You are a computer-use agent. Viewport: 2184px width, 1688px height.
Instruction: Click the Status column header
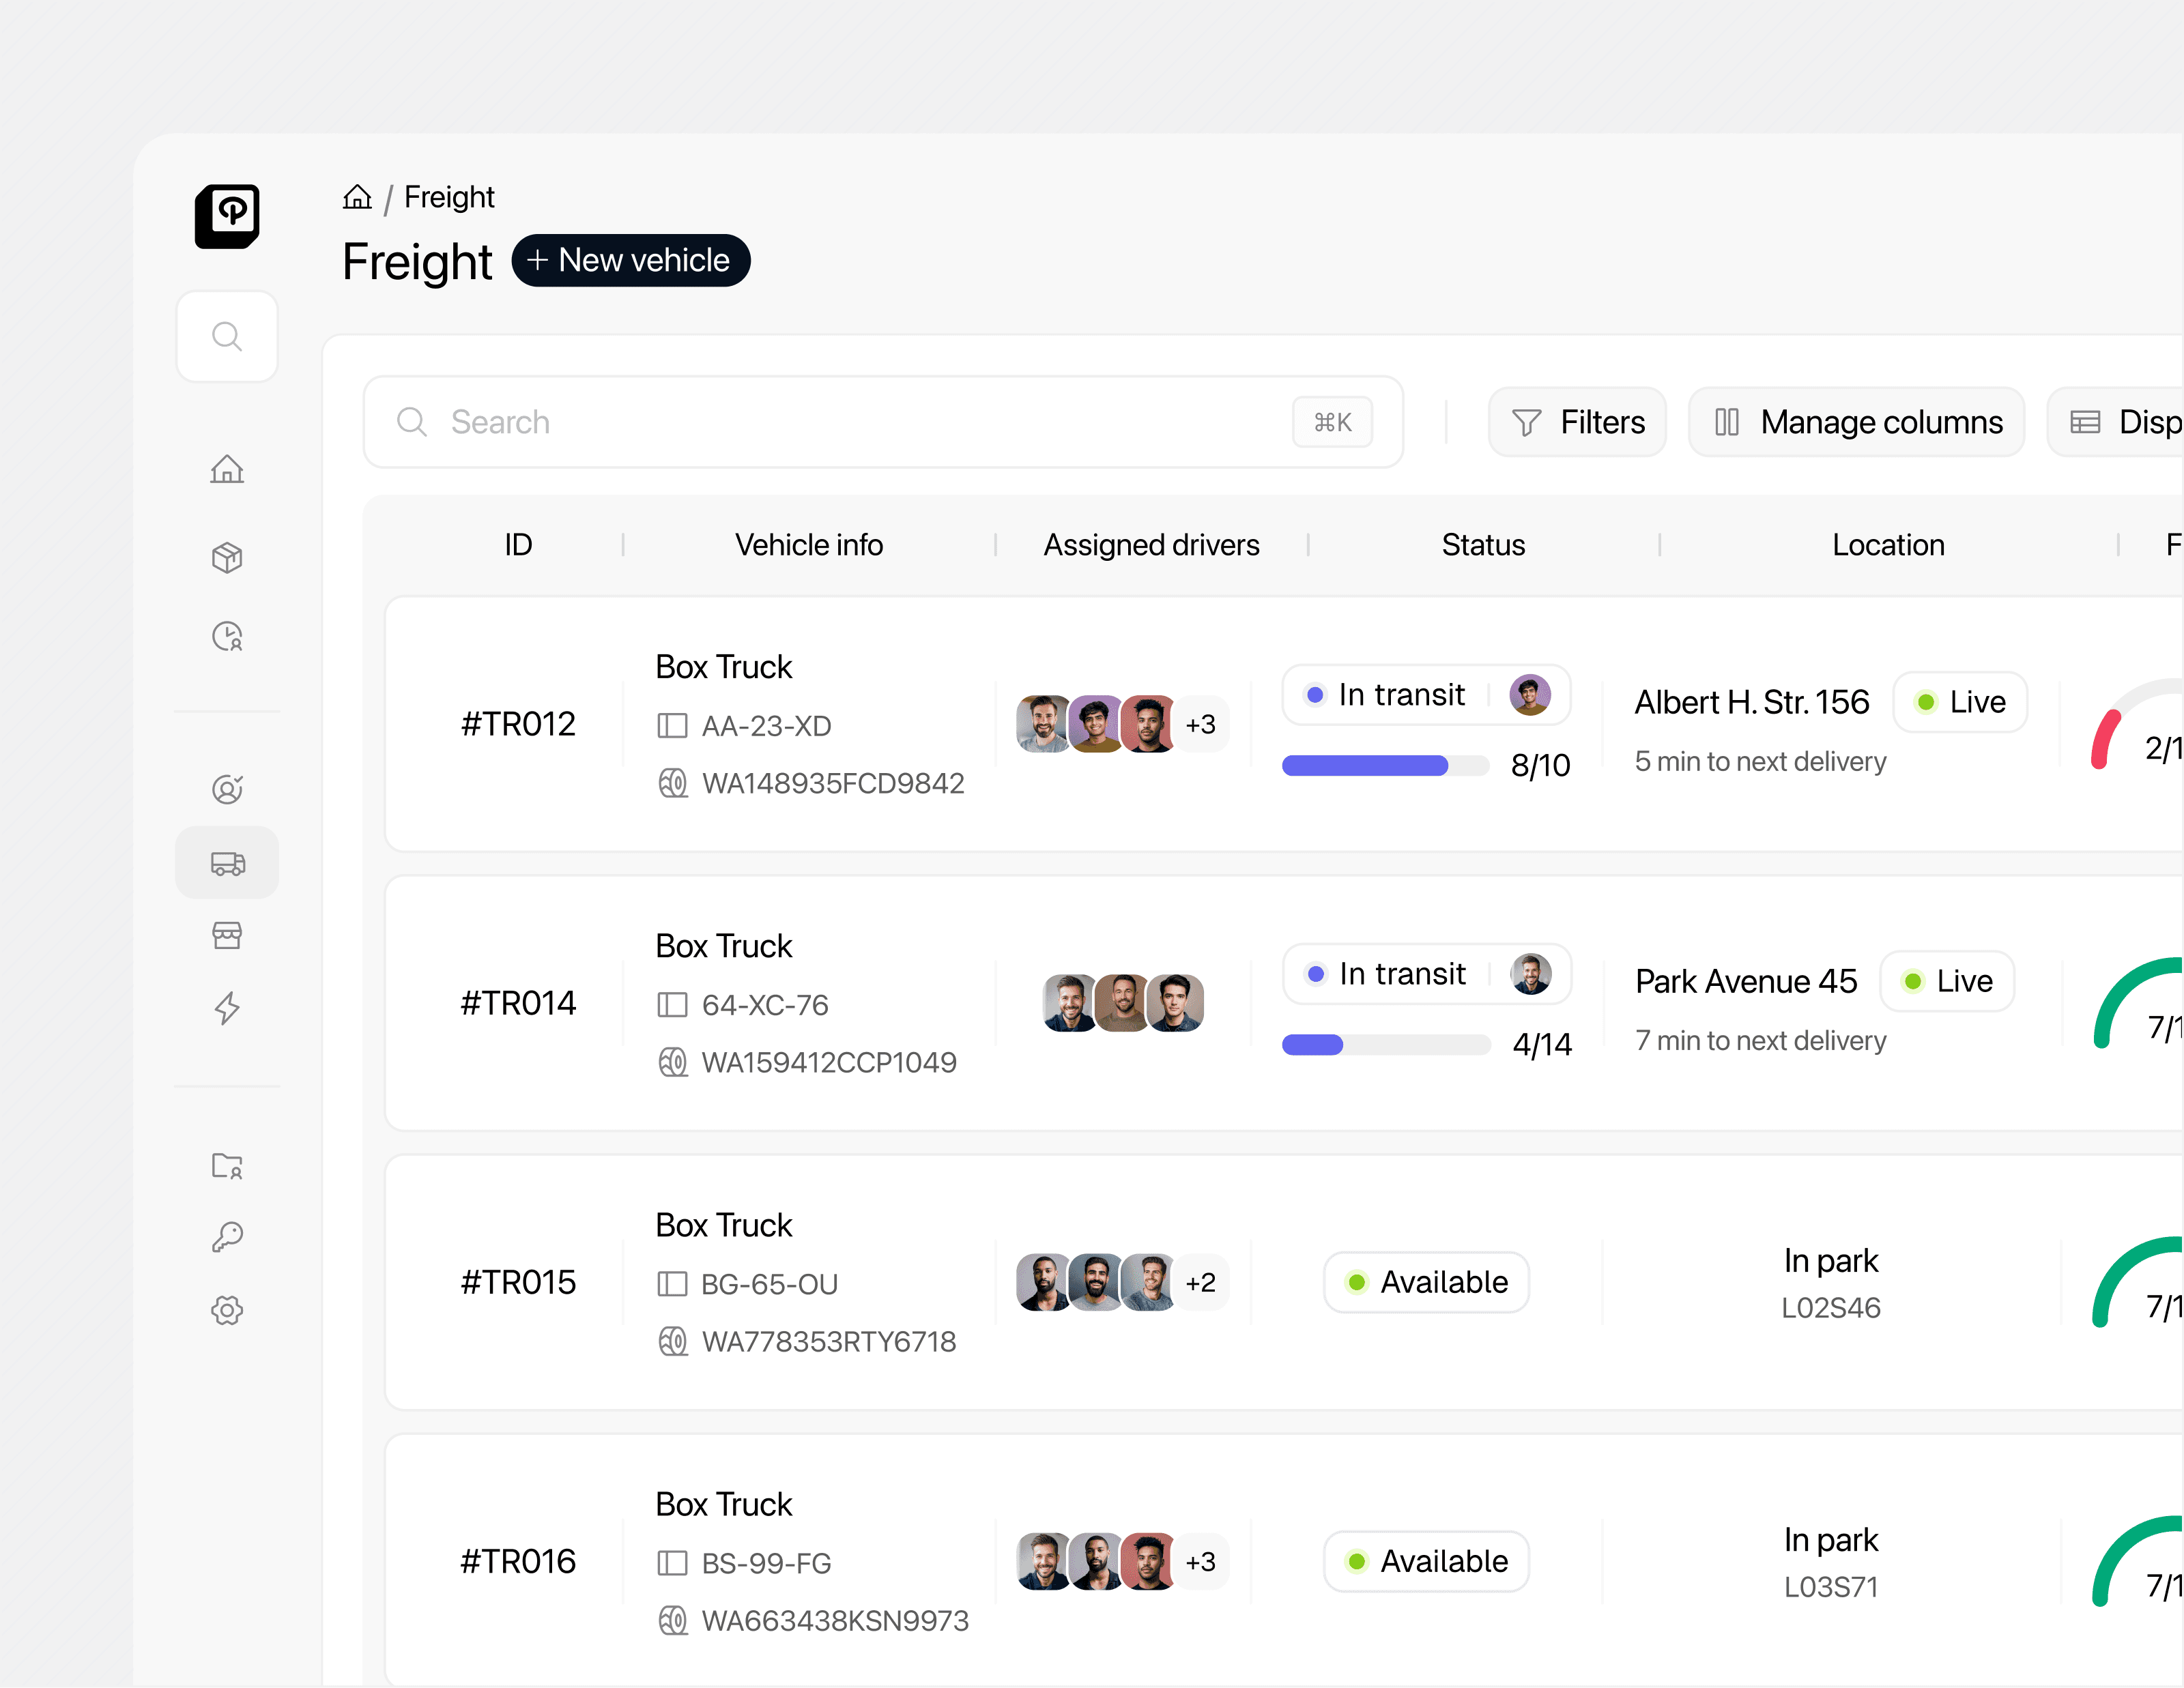click(1482, 544)
